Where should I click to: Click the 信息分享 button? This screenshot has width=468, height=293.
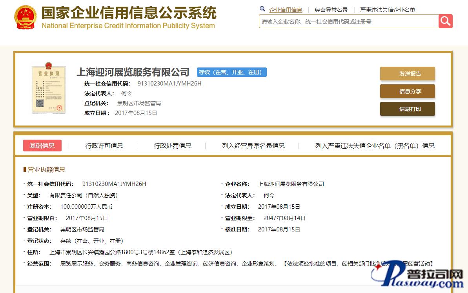coord(407,91)
